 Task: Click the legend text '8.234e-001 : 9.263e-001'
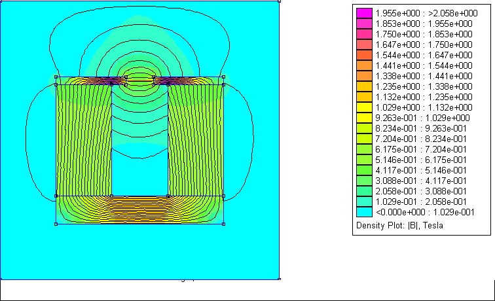click(x=421, y=128)
